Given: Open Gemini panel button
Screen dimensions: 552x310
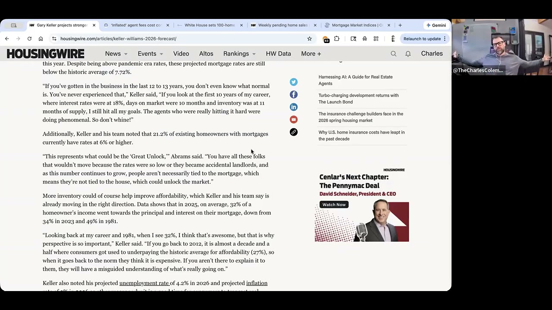Looking at the screenshot, I should click(436, 25).
